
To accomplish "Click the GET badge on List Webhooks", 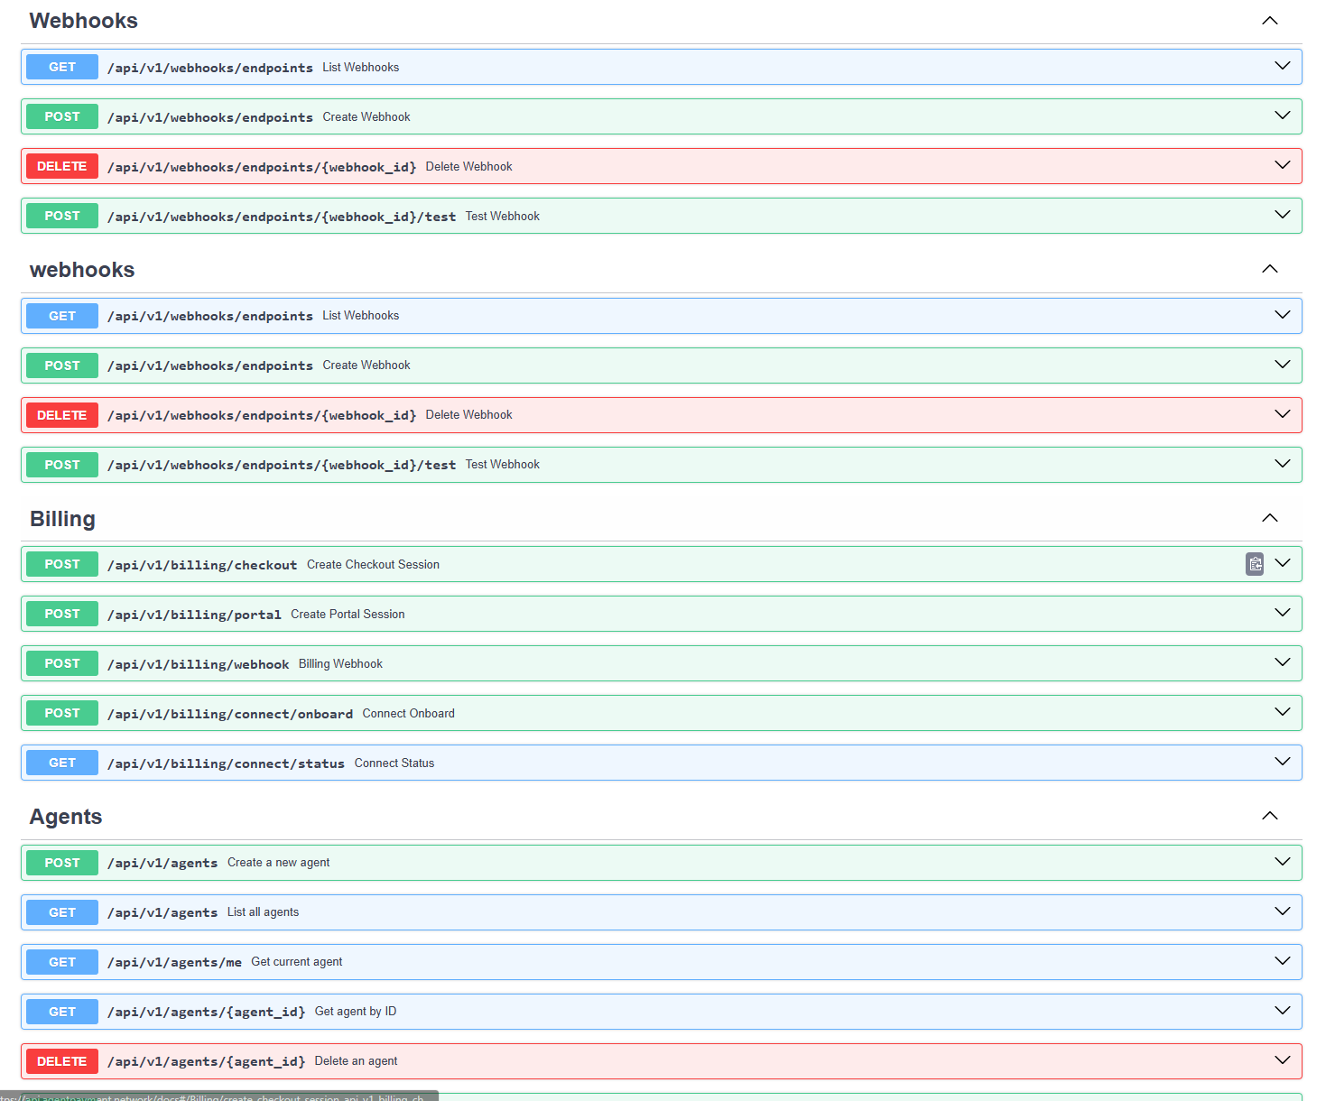I will 61,66.
